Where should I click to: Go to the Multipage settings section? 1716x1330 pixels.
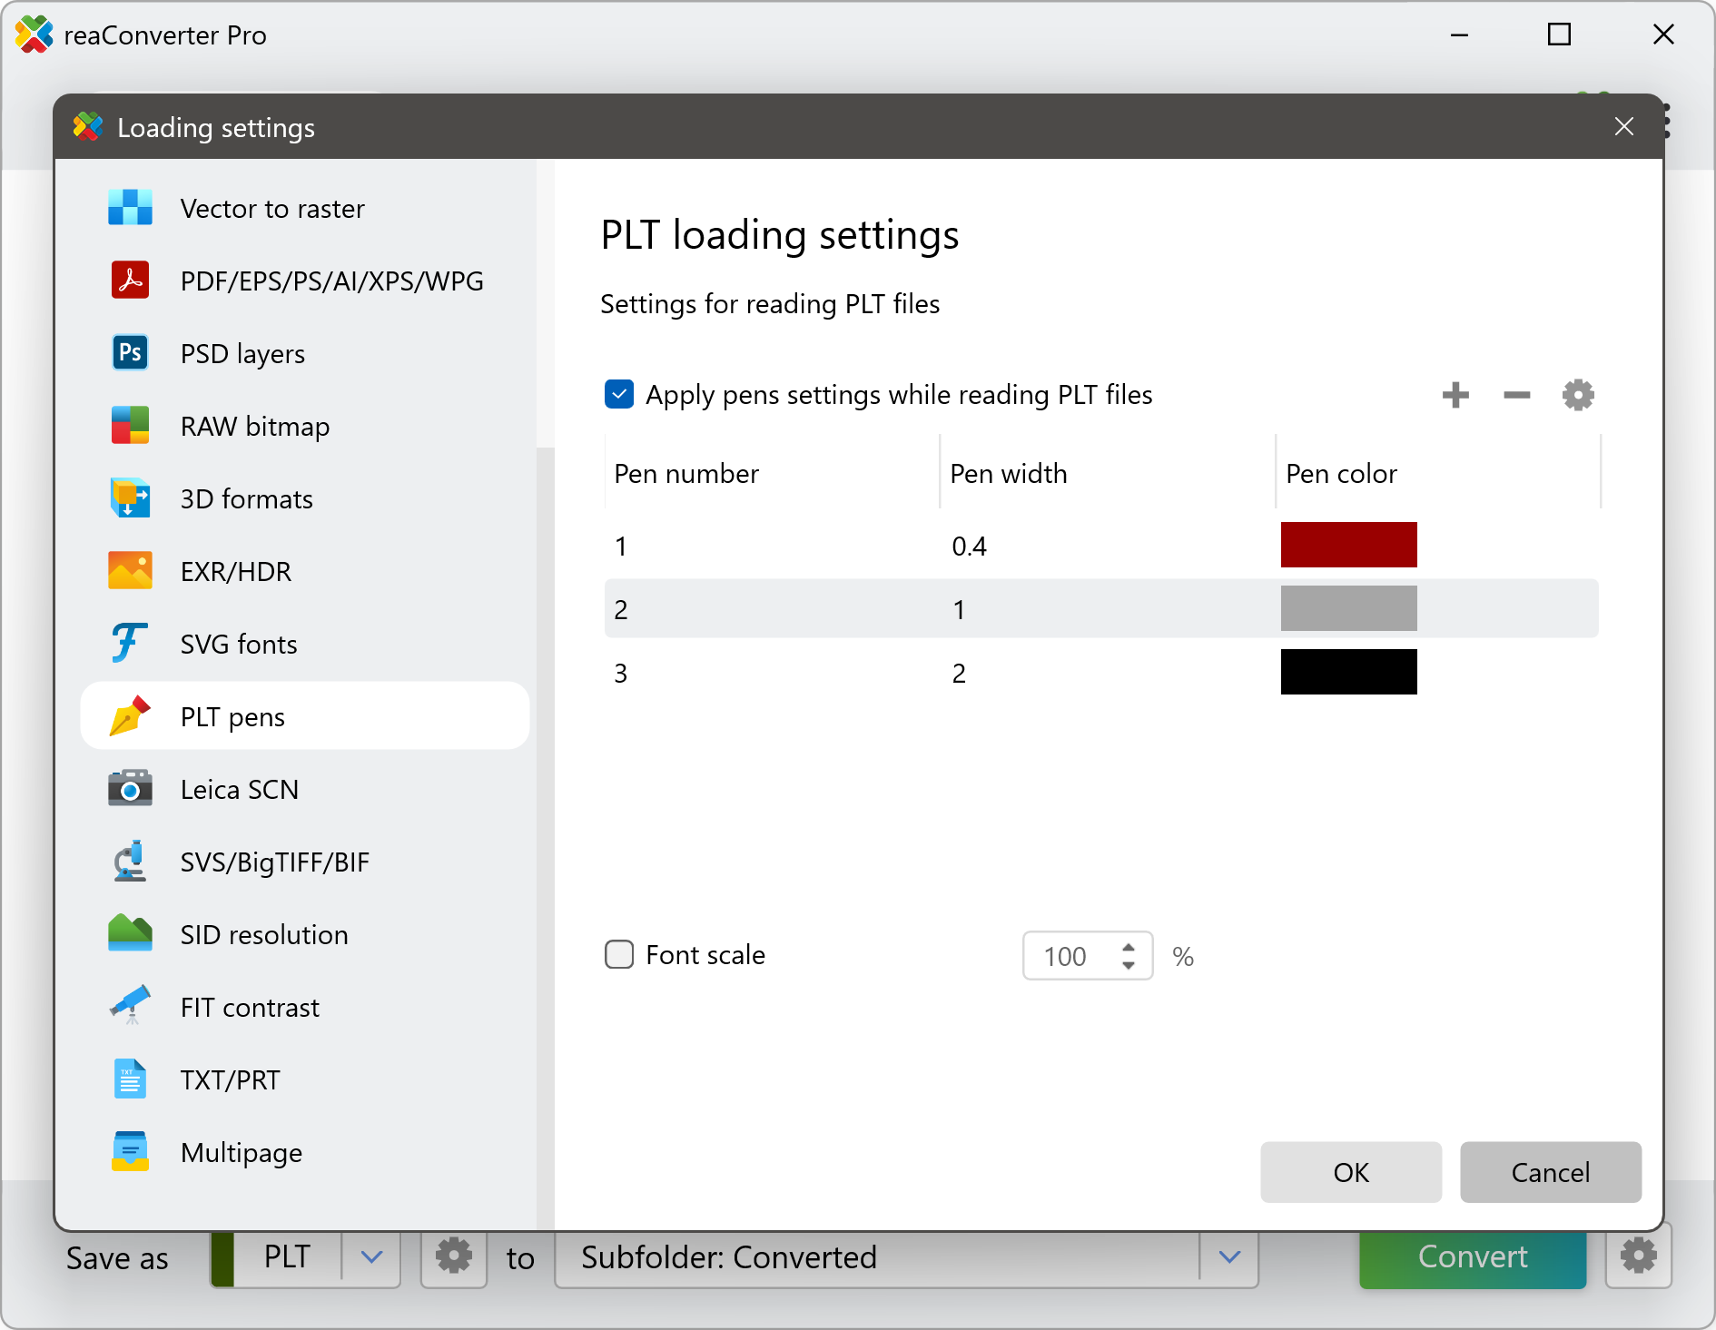coord(241,1153)
